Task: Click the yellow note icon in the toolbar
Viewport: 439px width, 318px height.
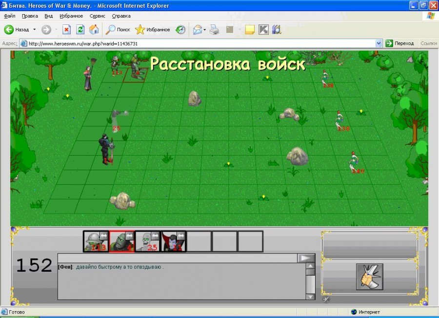Action: tap(250, 30)
